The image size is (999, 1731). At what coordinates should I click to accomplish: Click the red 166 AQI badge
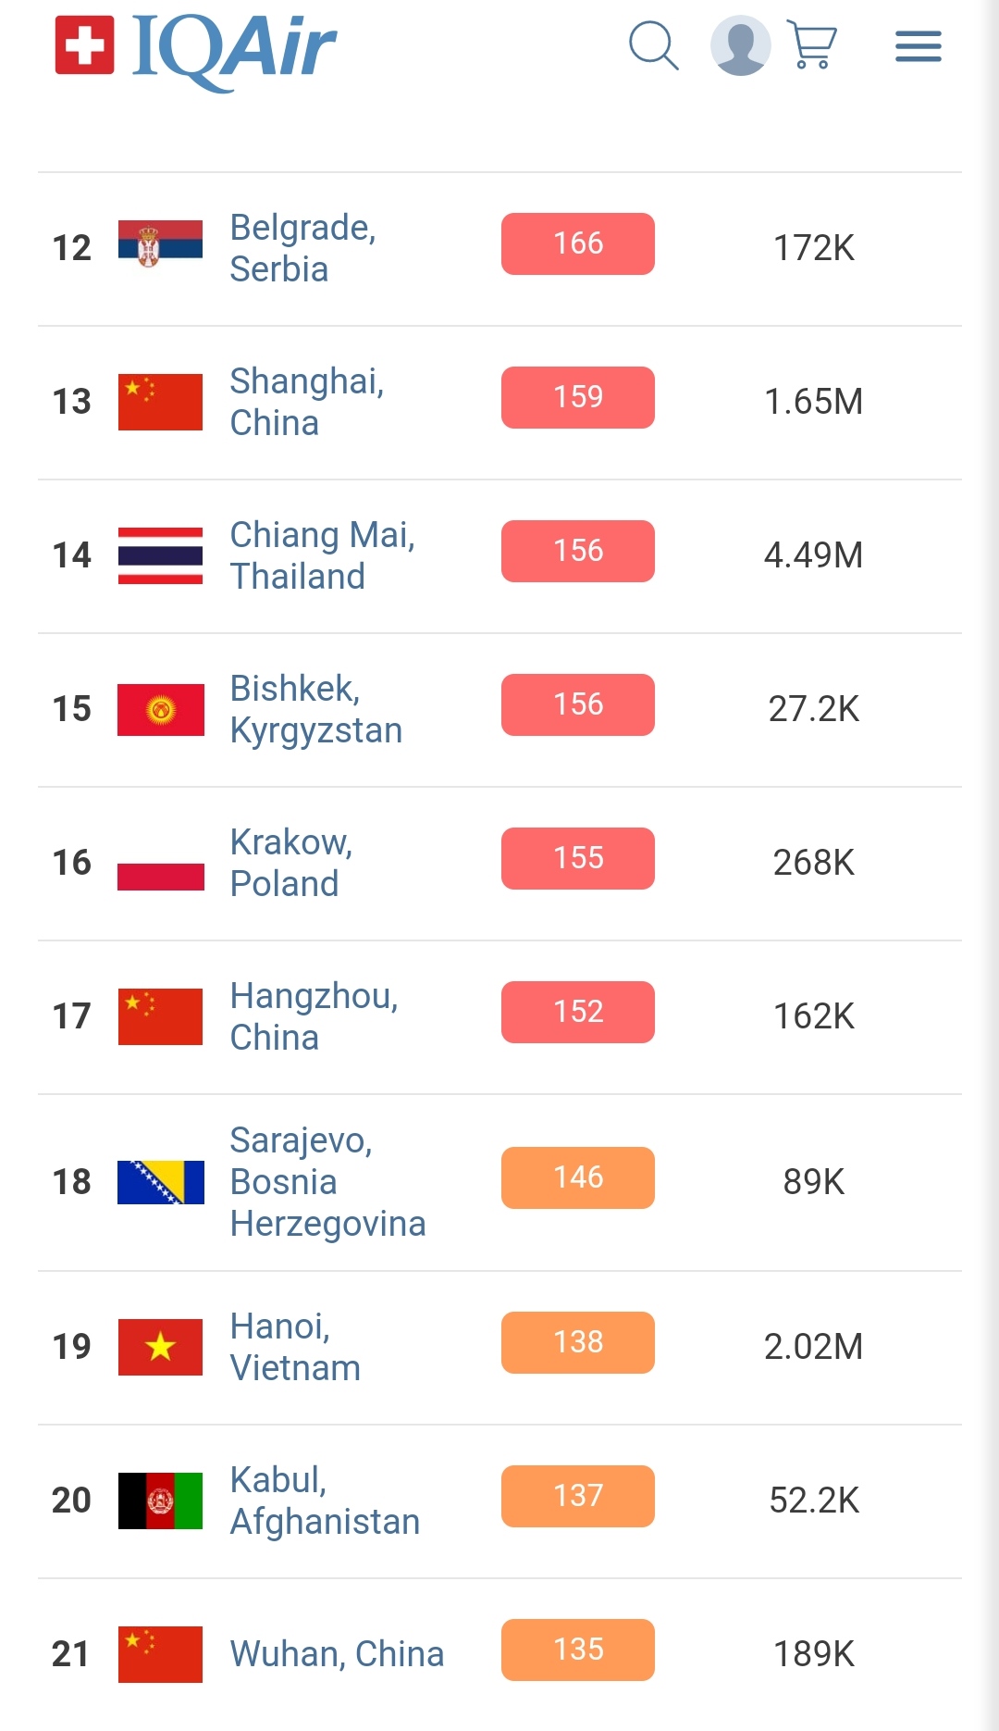click(x=578, y=243)
